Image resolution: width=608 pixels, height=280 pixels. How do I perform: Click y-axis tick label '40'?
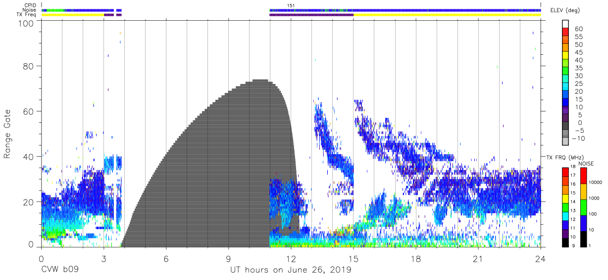pos(29,157)
